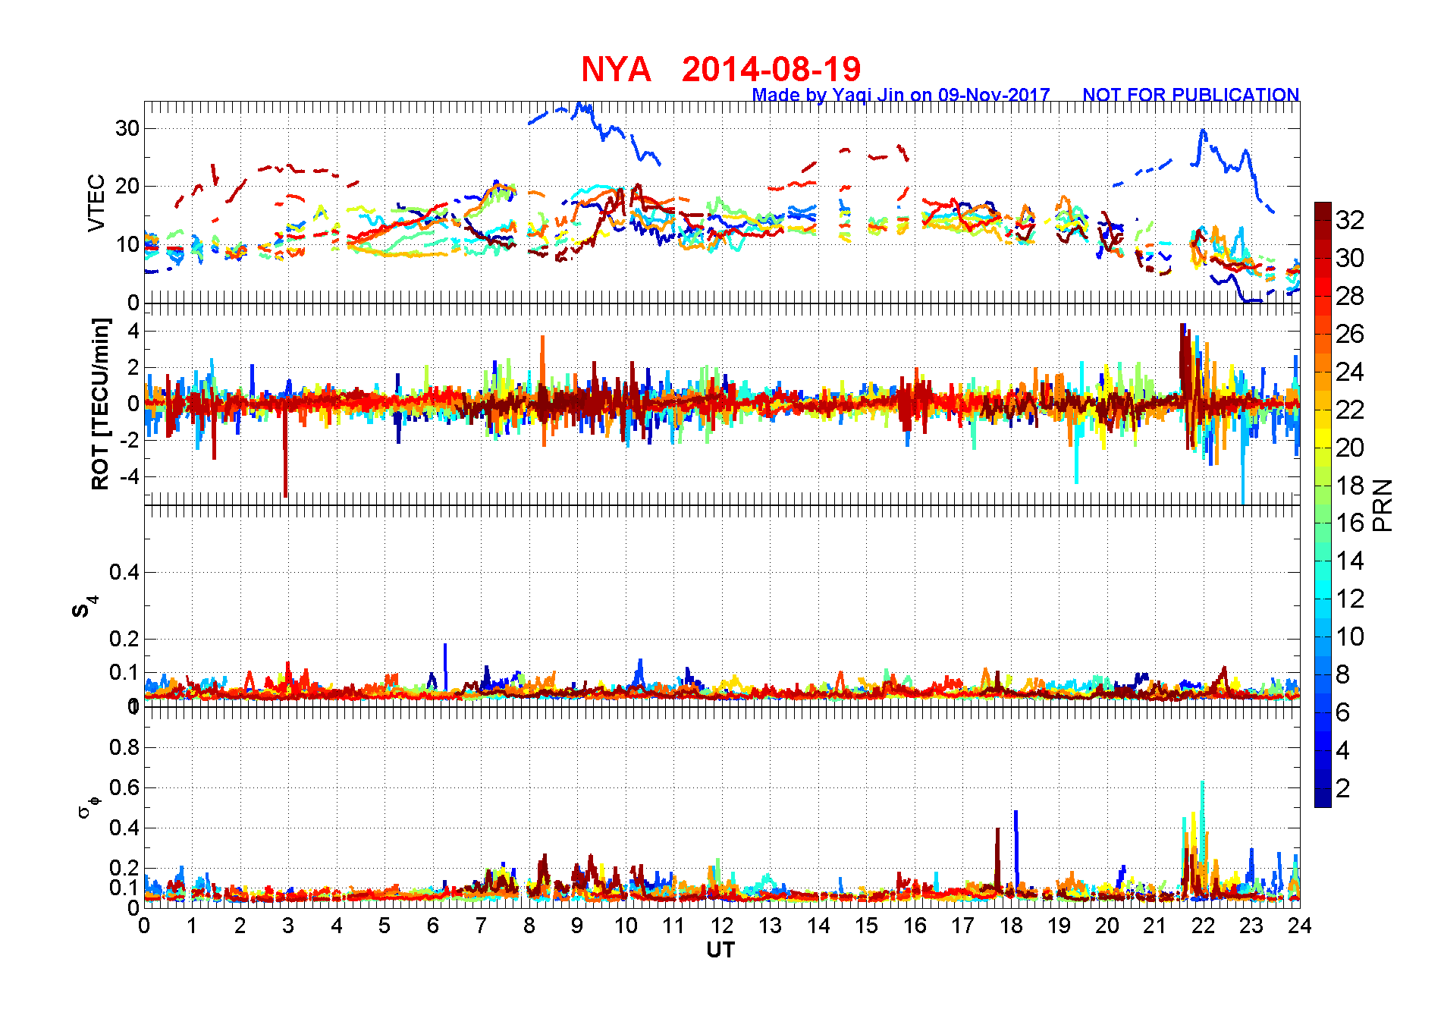The image size is (1444, 1009).
Task: Click colorbar tick value 10
Action: point(1350,637)
